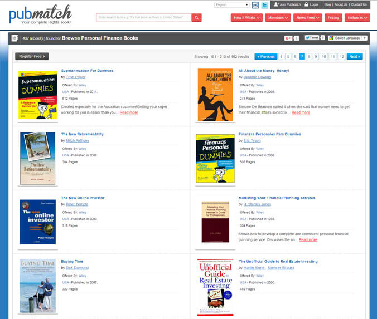The width and height of the screenshot is (377, 319).
Task: Expand the Networks menu
Action: click(x=357, y=18)
